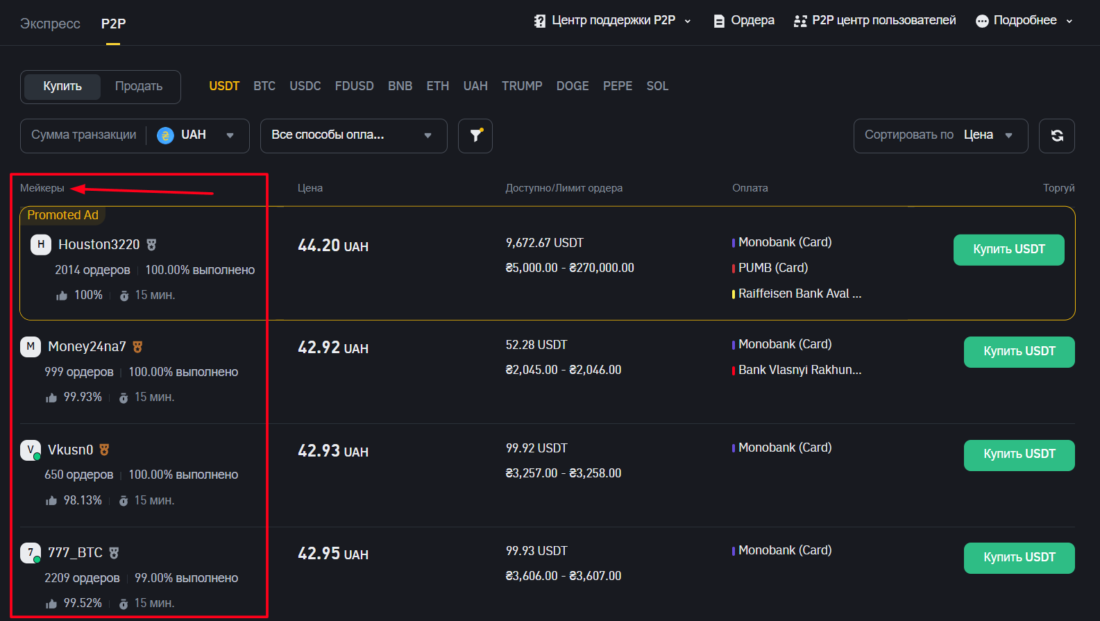Switch to Продать (Sell) mode

point(139,87)
